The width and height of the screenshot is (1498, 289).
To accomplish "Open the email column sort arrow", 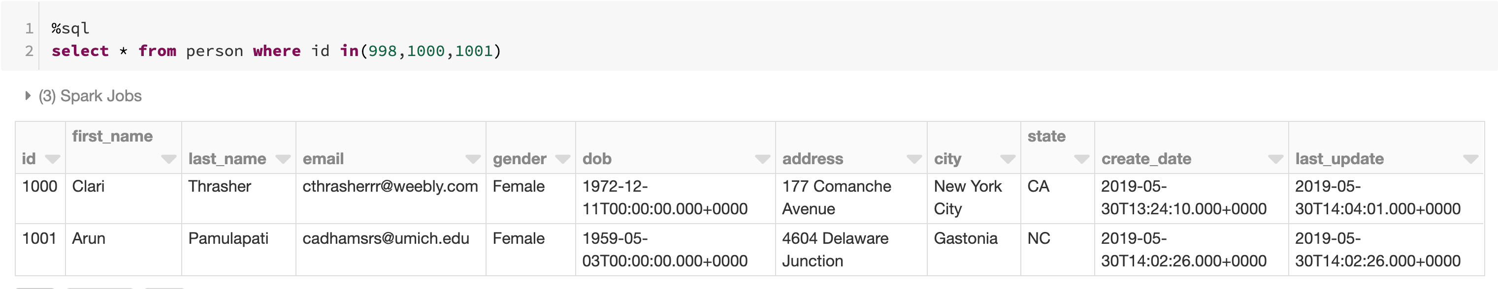I will 473,159.
